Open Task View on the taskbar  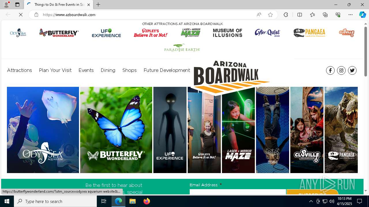click(104, 201)
